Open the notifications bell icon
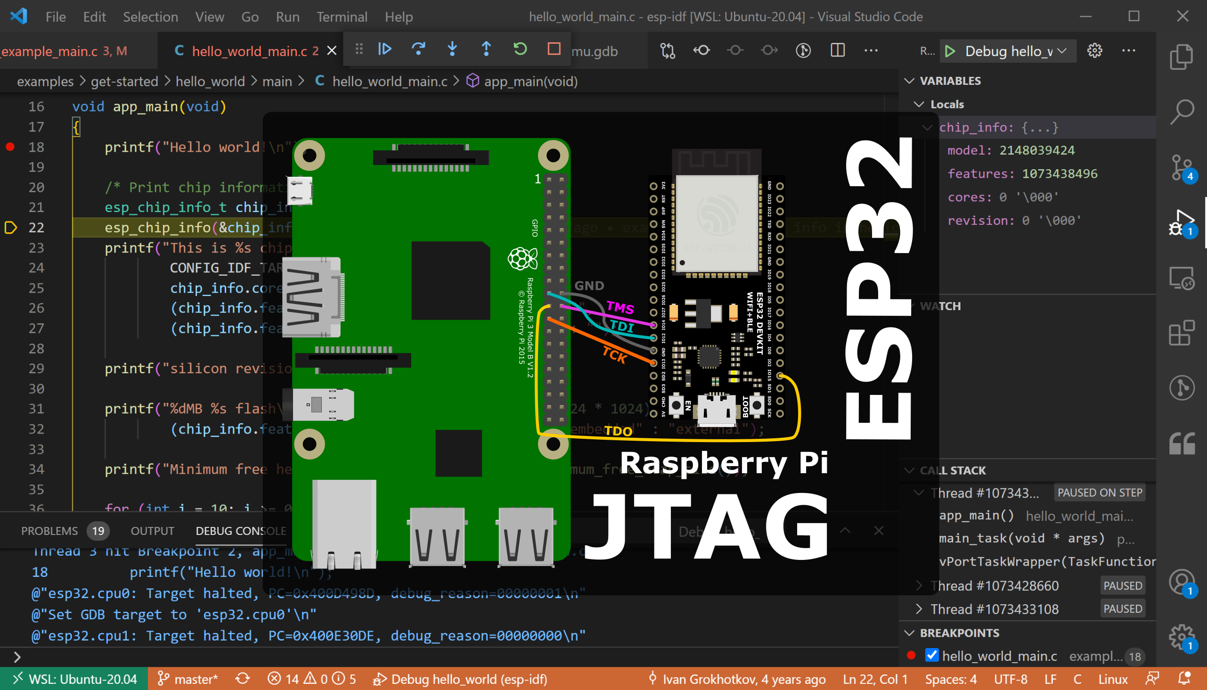Image resolution: width=1207 pixels, height=690 pixels. (1184, 679)
